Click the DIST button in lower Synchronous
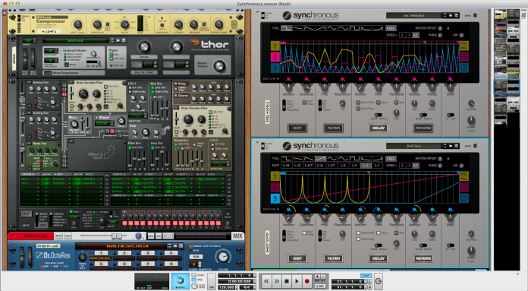Screen dimensions: 528x291 point(297,258)
